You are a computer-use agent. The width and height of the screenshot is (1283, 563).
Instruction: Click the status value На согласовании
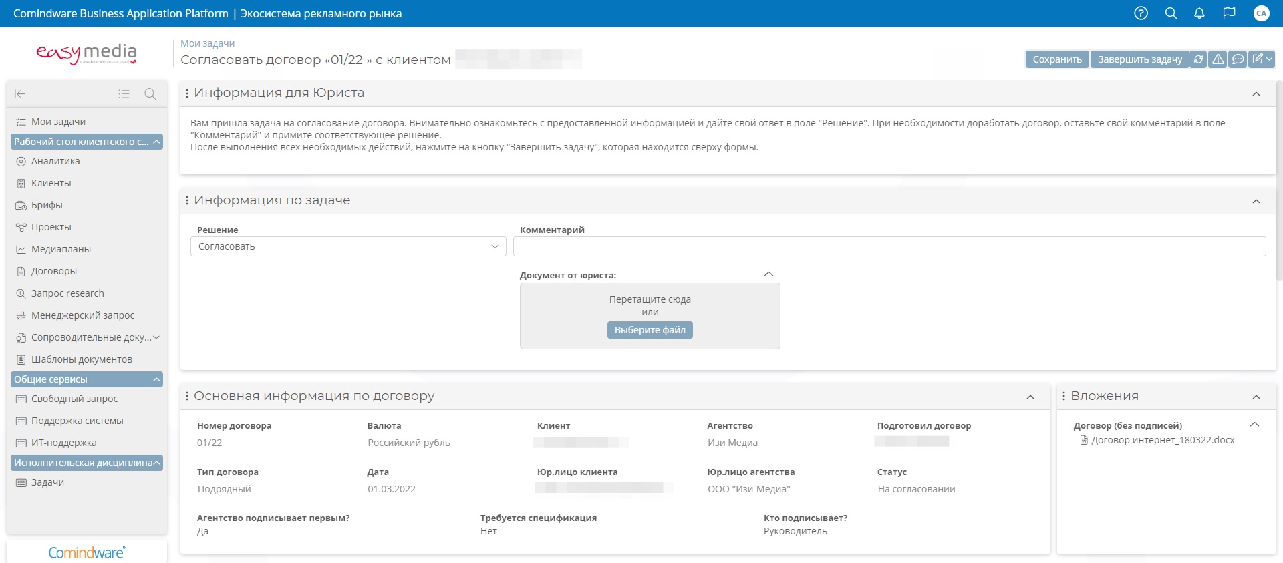(x=916, y=489)
